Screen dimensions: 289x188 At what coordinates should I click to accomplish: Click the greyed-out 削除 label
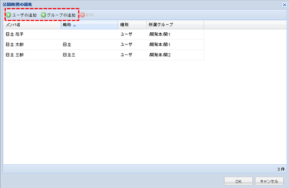pyautogui.click(x=90, y=15)
